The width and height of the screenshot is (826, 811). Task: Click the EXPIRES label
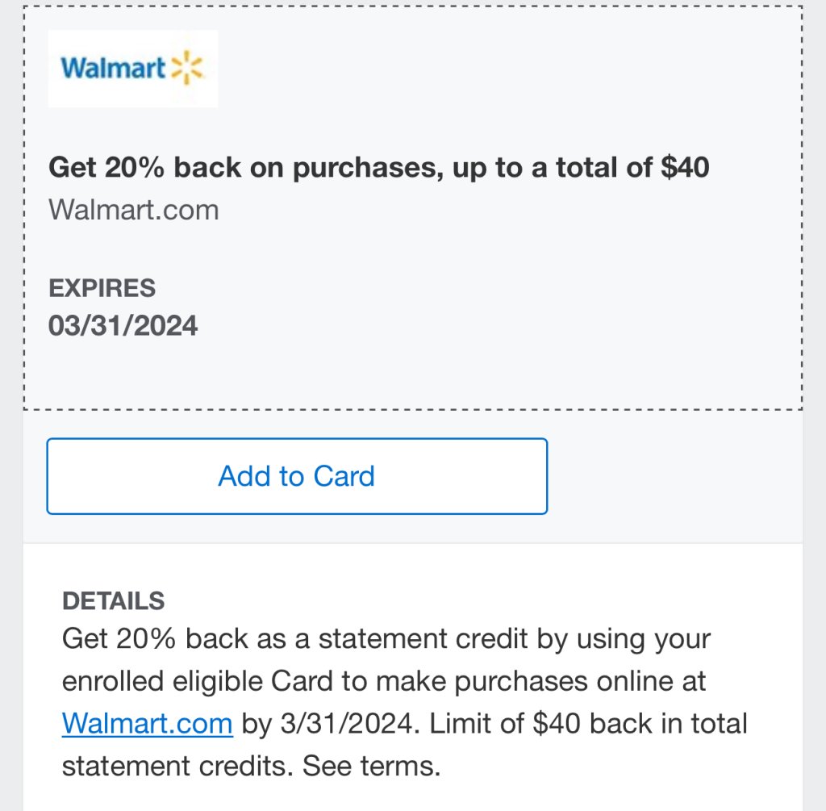(102, 287)
